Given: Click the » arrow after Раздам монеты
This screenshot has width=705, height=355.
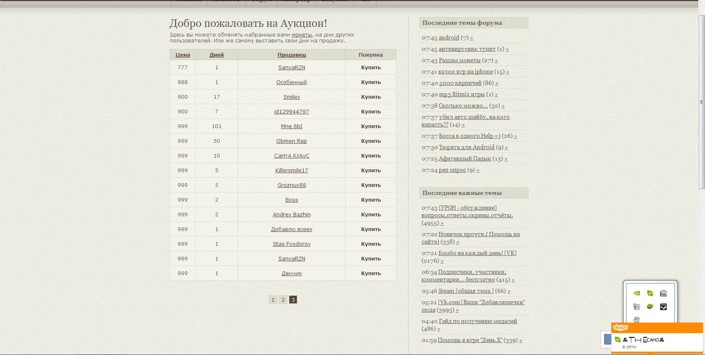Looking at the screenshot, I should click(x=496, y=60).
